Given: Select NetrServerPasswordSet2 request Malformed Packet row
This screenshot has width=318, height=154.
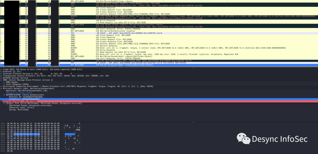Looking at the screenshot, I should click(159, 56).
